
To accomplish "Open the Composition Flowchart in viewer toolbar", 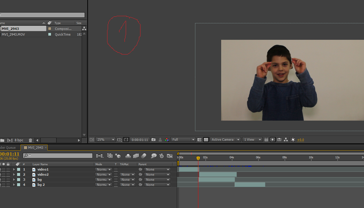I will tap(286, 140).
